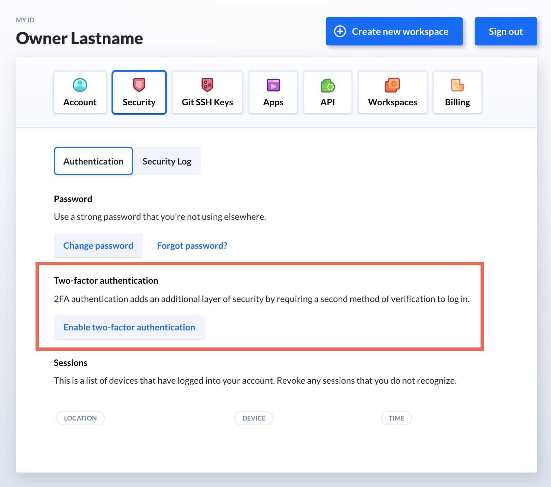This screenshot has width=551, height=487.
Task: Enable two-factor authentication
Action: pyautogui.click(x=129, y=327)
